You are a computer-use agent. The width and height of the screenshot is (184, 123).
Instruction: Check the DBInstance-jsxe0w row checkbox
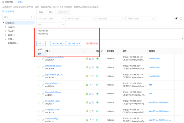(x=38, y=67)
